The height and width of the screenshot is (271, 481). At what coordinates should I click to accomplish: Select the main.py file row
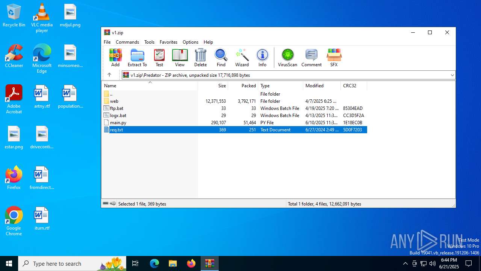click(x=234, y=123)
